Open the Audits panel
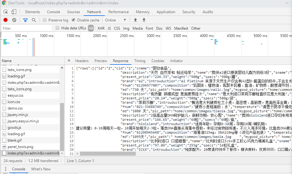Image resolution: width=292 pixels, height=174 pixels. 208,12
